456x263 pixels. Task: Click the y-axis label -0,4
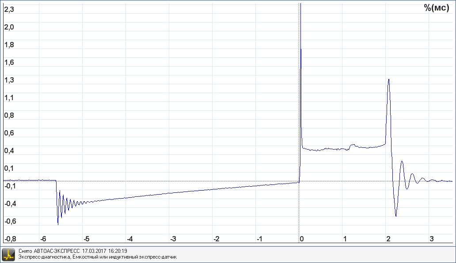pyautogui.click(x=10, y=204)
